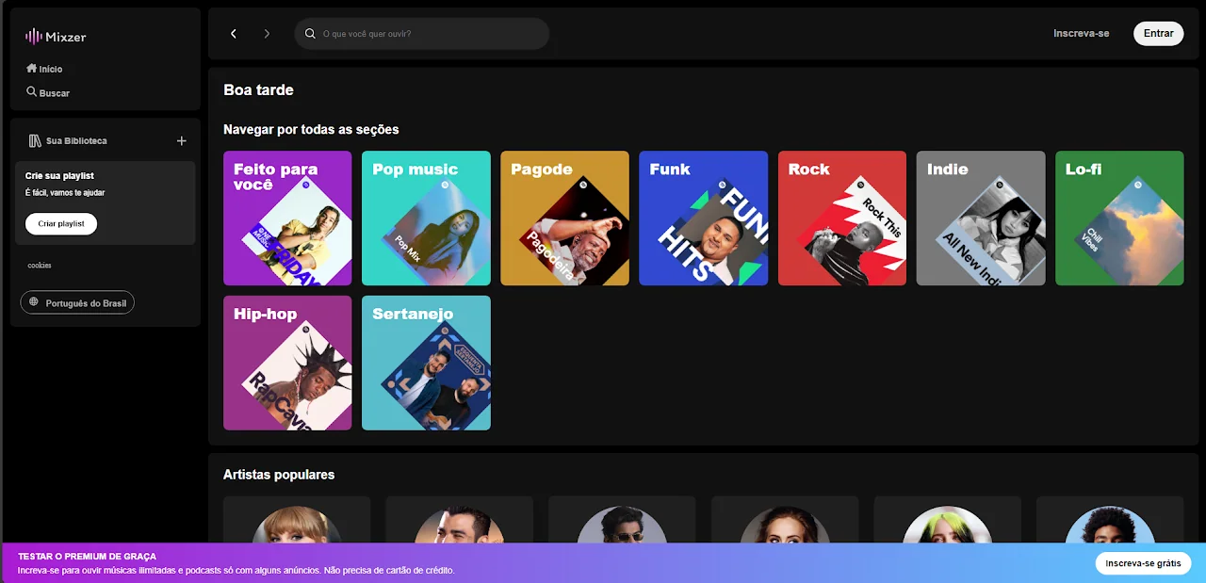Screen dimensions: 1206x583
Task: Click 'Crie sua playlist' text
Action: click(59, 176)
